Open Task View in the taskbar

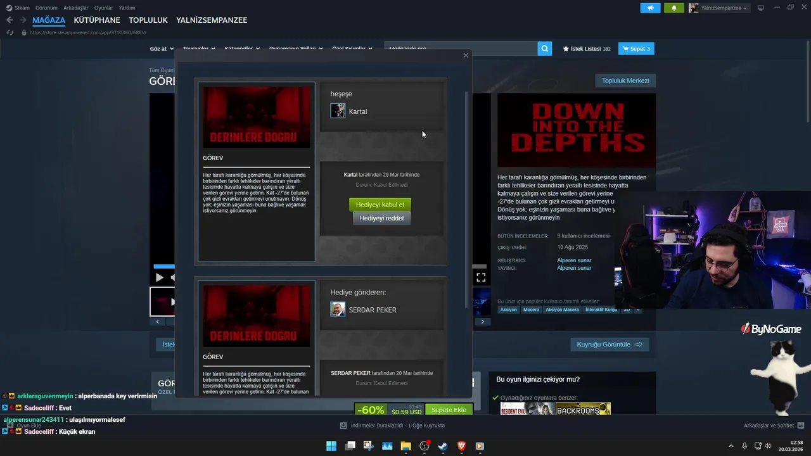350,446
